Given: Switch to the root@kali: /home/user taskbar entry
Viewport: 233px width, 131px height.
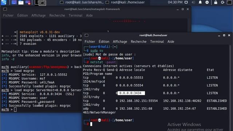Looking at the screenshot, I should pos(125,2).
